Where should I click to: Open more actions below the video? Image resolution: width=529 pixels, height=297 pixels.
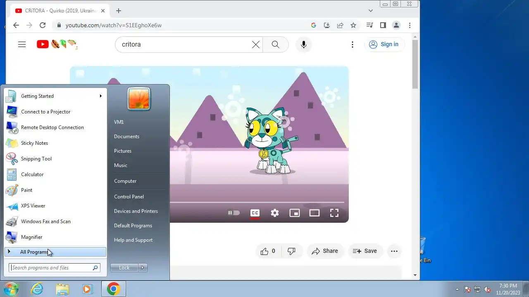(394, 251)
